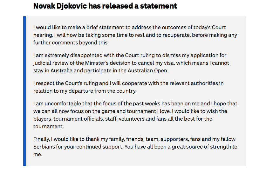266x173 pixels.
Task: Click the paragraph beginning 'I am extremely disappointed'
Action: (131, 63)
